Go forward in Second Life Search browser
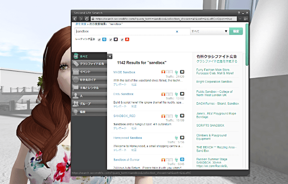This screenshot has height=184, width=288. [81, 19]
